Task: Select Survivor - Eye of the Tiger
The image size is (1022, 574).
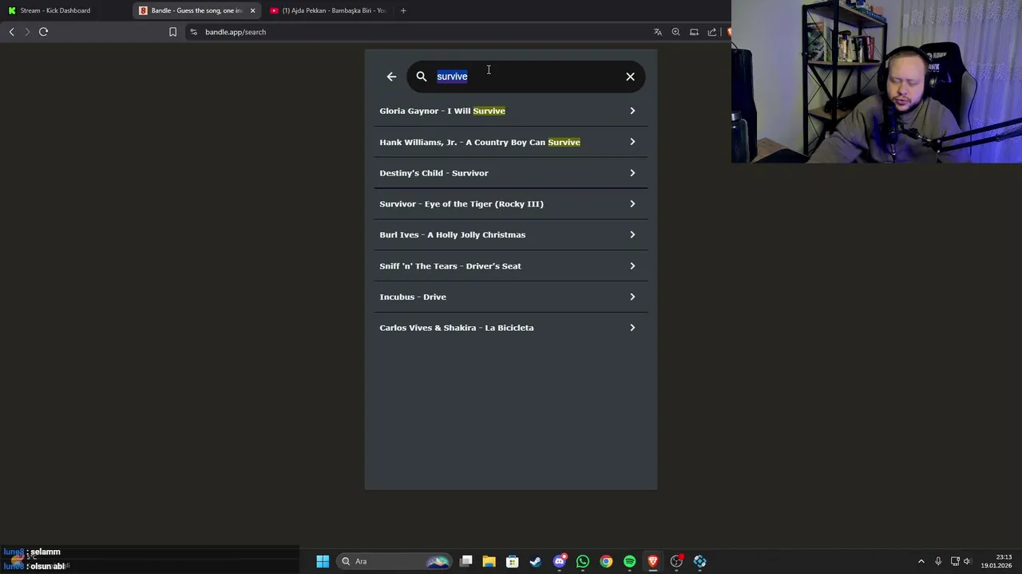Action: (511, 204)
